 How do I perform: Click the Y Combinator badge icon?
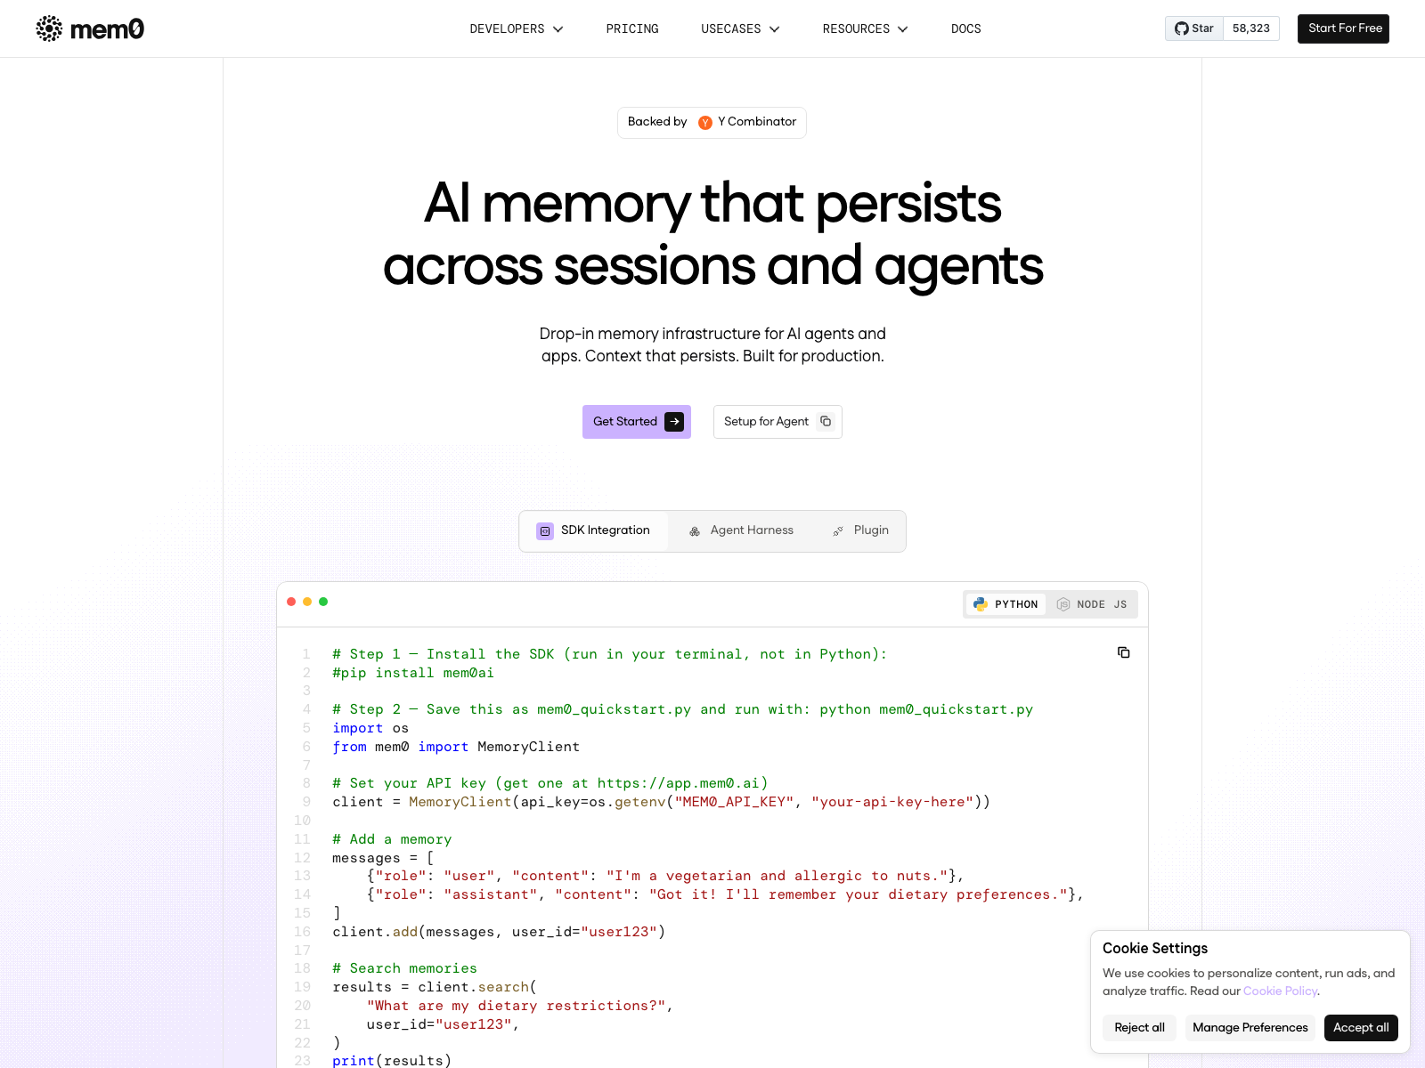point(705,123)
